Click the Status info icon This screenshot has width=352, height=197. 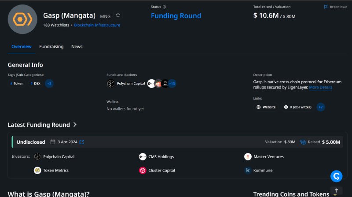[x=164, y=7]
